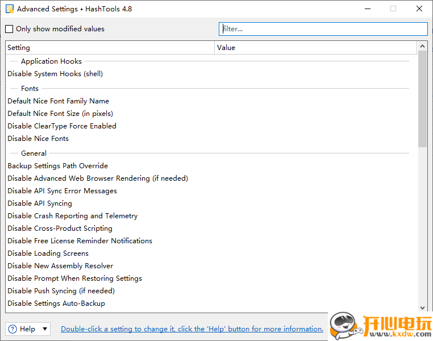This screenshot has height=341, width=433.
Task: Open the double-click a setting help link
Action: (x=192, y=329)
